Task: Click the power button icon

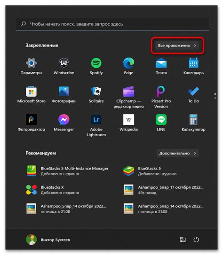Action: pyautogui.click(x=196, y=240)
